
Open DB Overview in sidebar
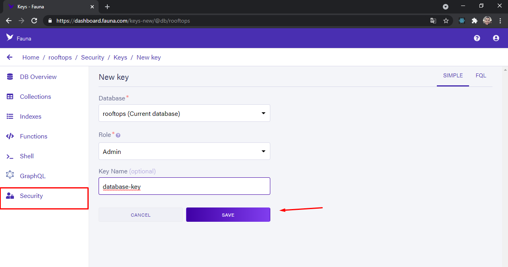[38, 77]
